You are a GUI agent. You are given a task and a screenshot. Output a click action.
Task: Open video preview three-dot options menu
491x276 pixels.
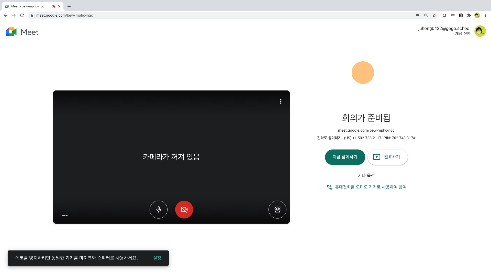pos(281,101)
